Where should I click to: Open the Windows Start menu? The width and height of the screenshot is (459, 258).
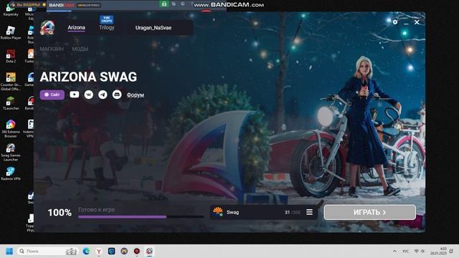(x=9, y=252)
